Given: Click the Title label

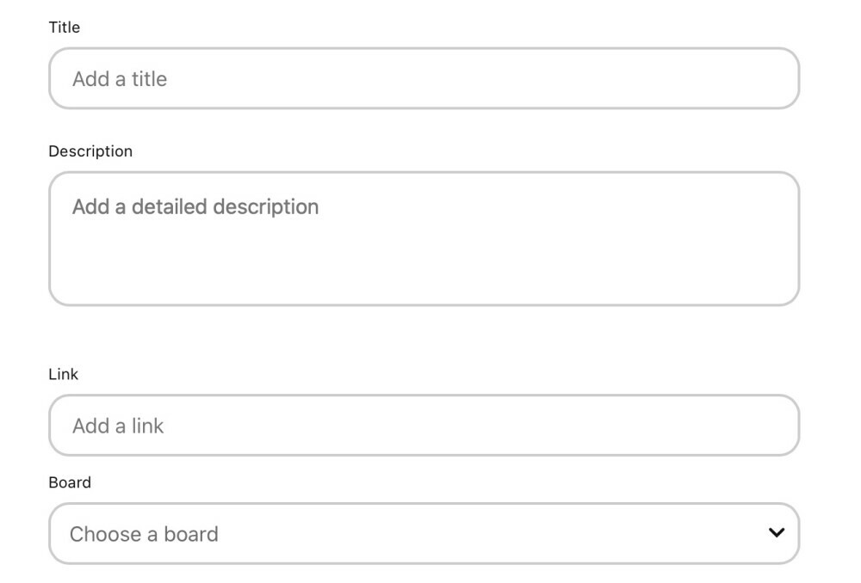Looking at the screenshot, I should (65, 28).
